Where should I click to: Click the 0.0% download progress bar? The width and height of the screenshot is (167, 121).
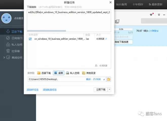tap(123, 29)
